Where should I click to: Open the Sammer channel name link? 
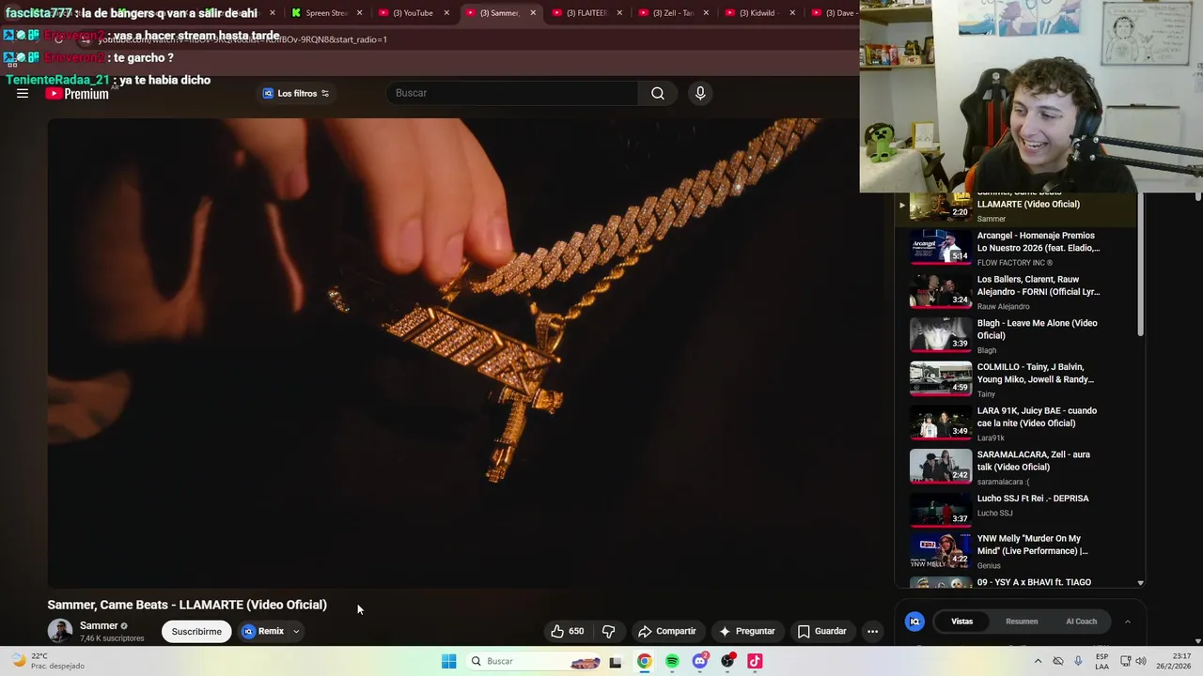point(99,625)
